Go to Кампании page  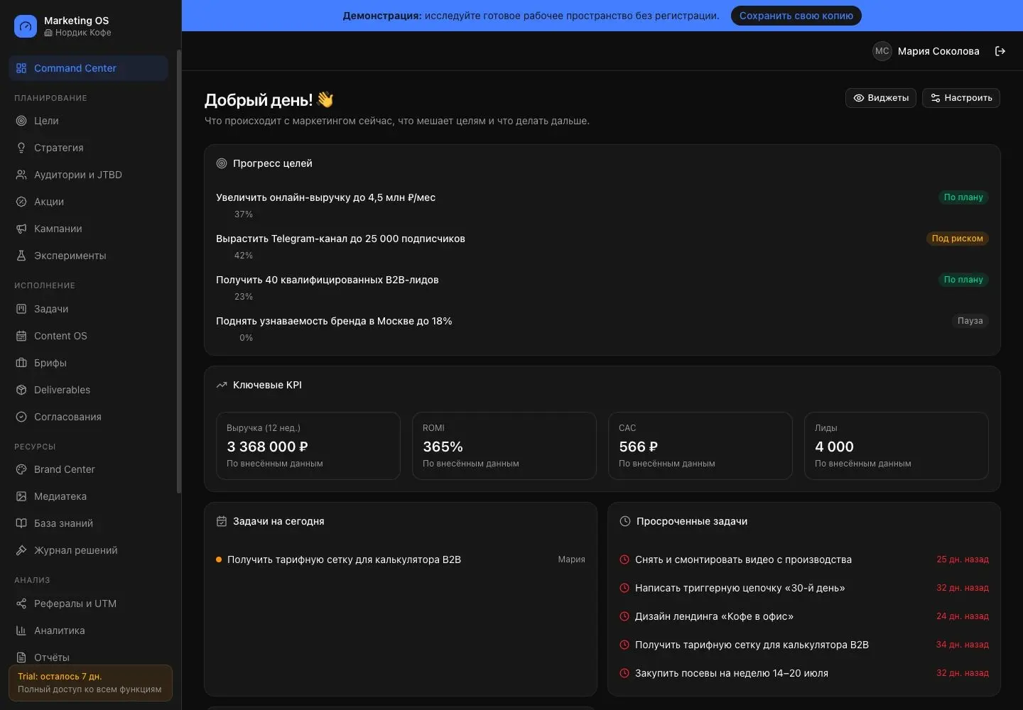(88, 229)
